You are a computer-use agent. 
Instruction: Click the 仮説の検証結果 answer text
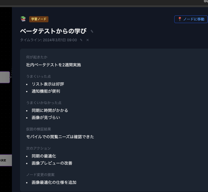[x=60, y=137]
